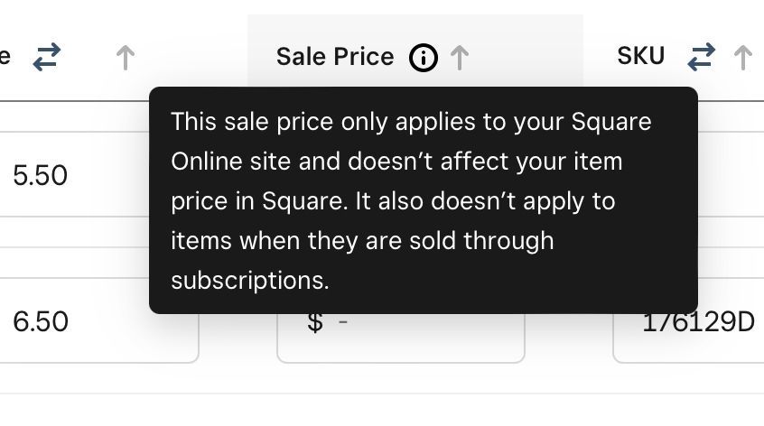
Task: Click the dollar sign in the sale price field
Action: point(314,322)
